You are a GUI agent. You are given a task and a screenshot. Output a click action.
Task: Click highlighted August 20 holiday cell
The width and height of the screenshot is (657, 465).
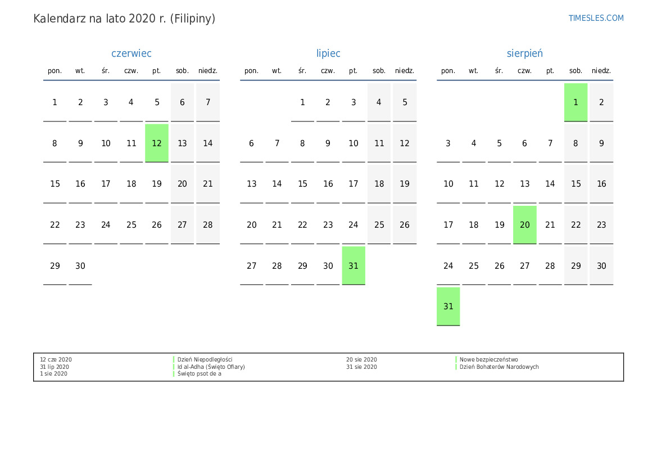(524, 225)
